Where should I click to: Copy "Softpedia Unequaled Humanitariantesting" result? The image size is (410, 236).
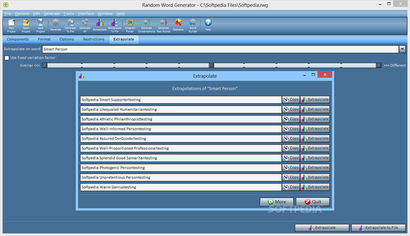pyautogui.click(x=291, y=109)
